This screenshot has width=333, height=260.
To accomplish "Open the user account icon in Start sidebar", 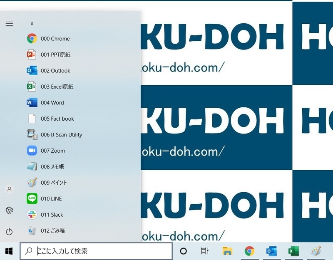I will 9,189.
